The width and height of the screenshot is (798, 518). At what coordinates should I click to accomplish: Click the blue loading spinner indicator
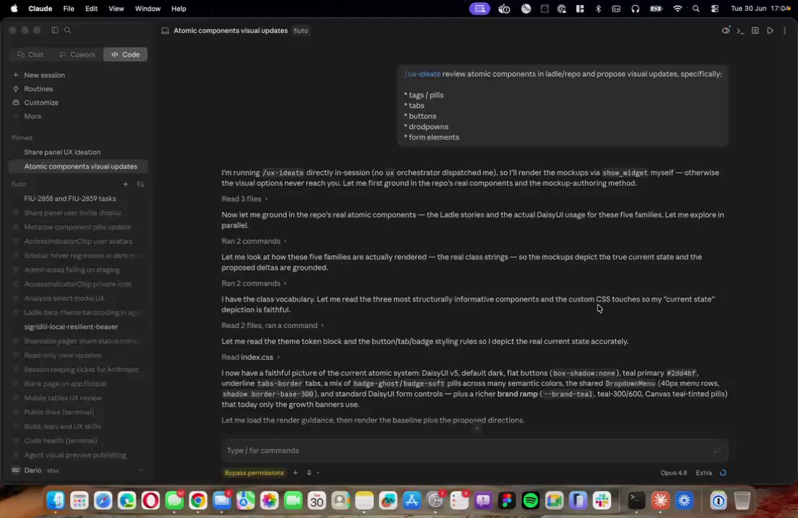point(723,473)
